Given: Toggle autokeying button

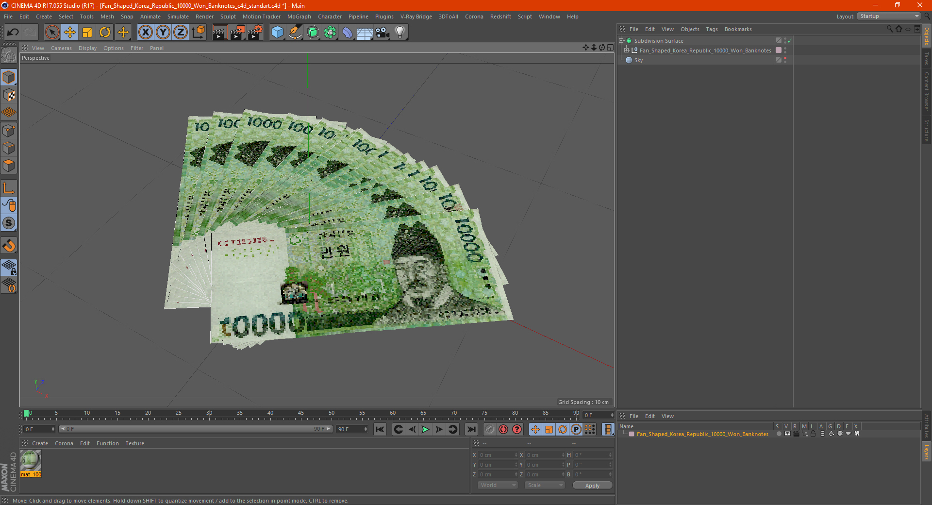Looking at the screenshot, I should click(503, 429).
